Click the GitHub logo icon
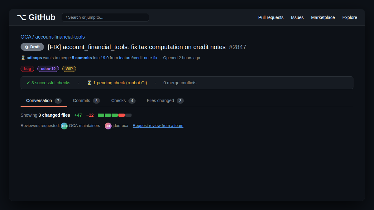The height and width of the screenshot is (210, 374). tap(22, 17)
